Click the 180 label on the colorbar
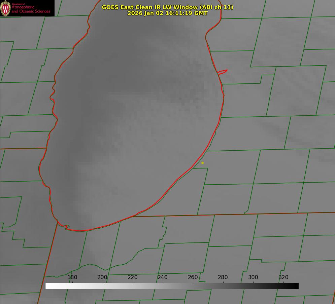 [72, 277]
